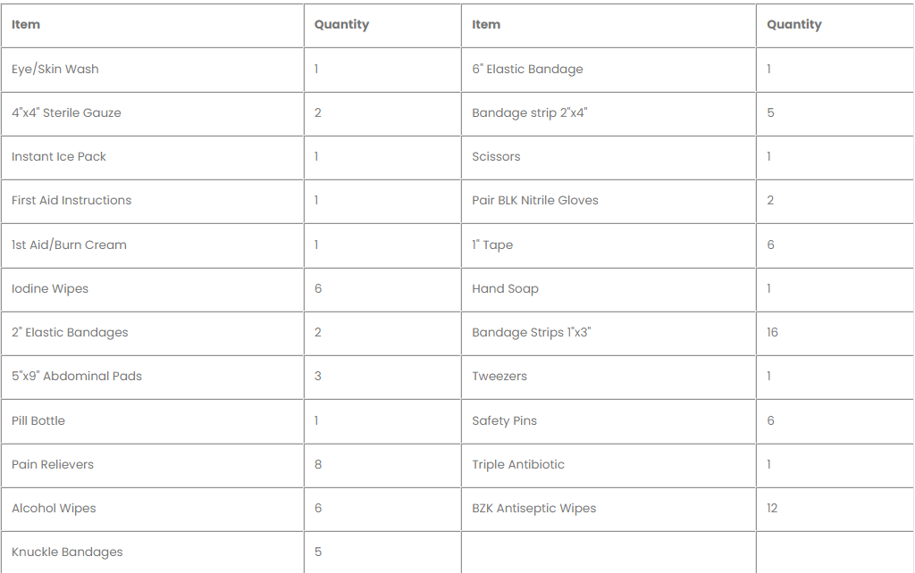Viewport: 915px width, 573px height.
Task: Click the Eye/Skin Wash cell
Action: 55,69
